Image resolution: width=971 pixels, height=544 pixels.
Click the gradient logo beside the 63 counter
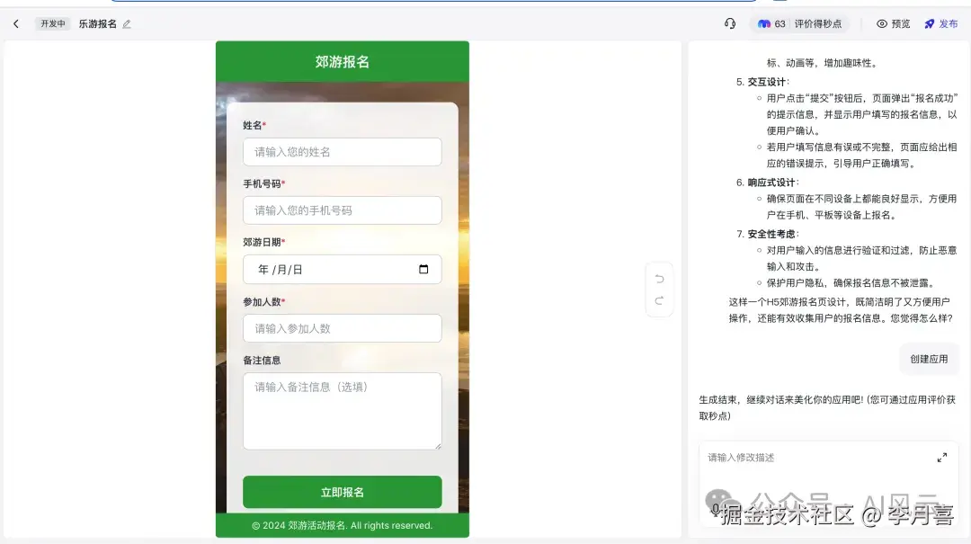tap(765, 24)
